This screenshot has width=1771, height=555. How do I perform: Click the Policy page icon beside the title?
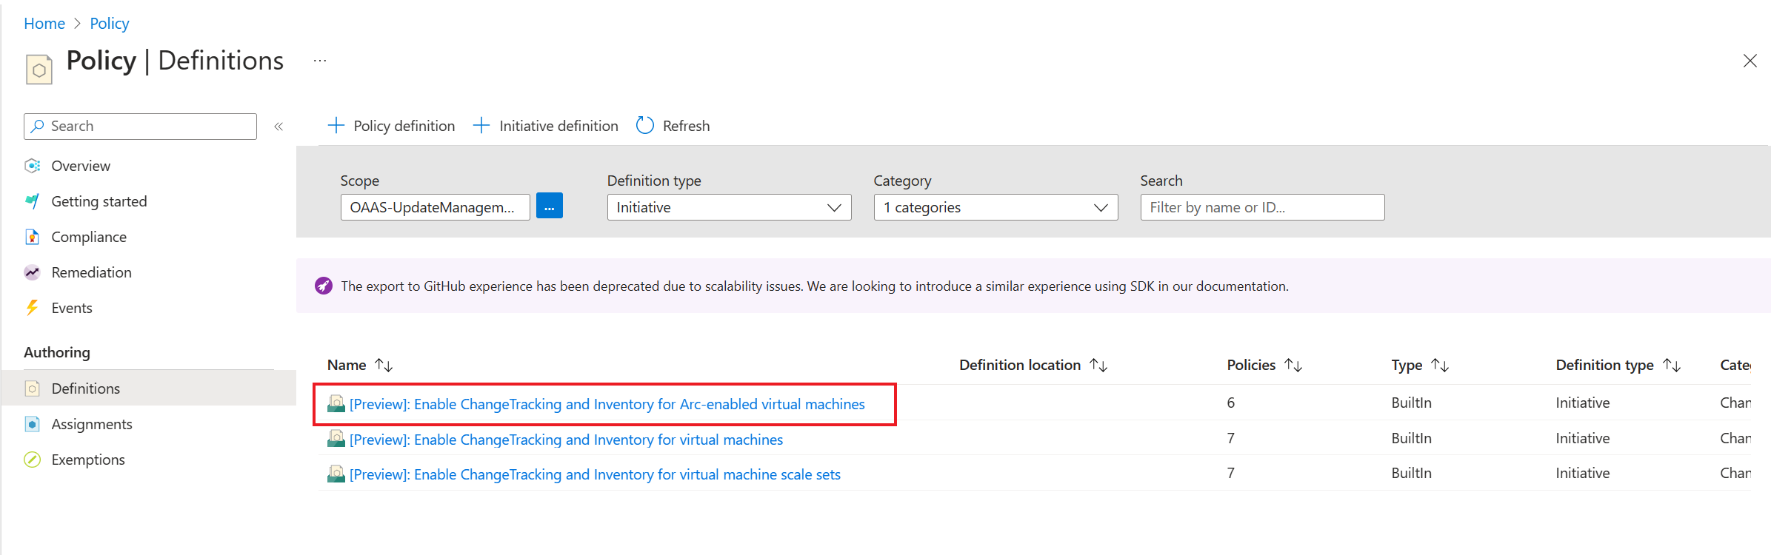pyautogui.click(x=39, y=70)
